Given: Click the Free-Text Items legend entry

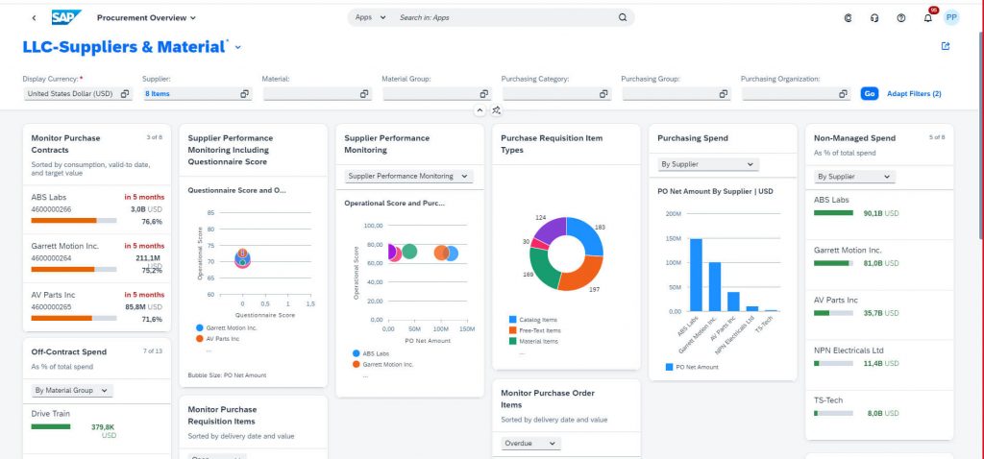Looking at the screenshot, I should coord(535,330).
